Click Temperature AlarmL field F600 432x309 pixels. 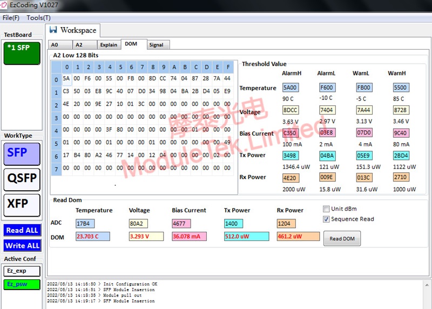(x=327, y=88)
